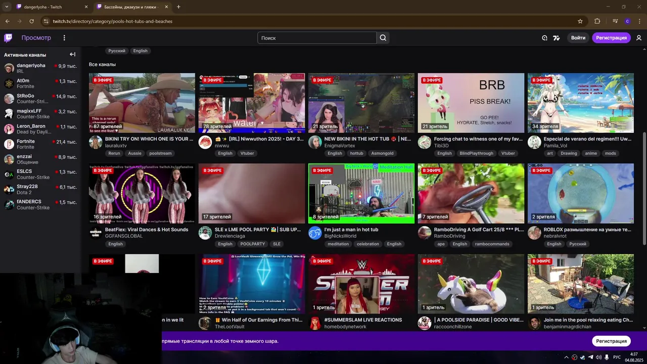
Task: Open browser extensions puzzle icon
Action: coord(597,21)
